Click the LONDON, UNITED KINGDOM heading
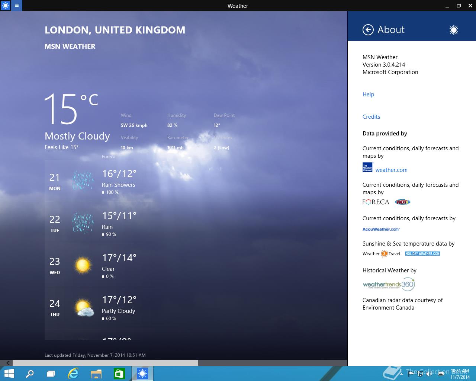This screenshot has height=381, width=476. (115, 30)
